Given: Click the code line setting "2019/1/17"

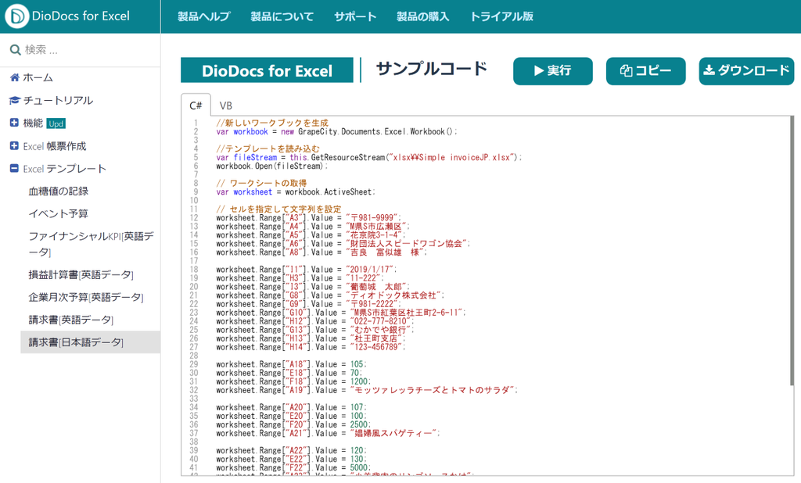Looking at the screenshot, I should tap(306, 269).
